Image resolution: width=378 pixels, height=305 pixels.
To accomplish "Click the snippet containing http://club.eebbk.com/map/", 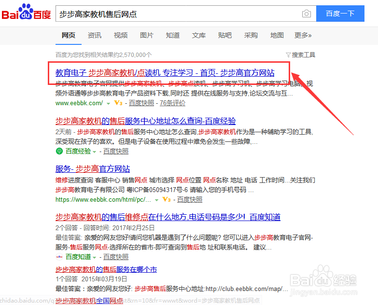I will (x=172, y=289).
